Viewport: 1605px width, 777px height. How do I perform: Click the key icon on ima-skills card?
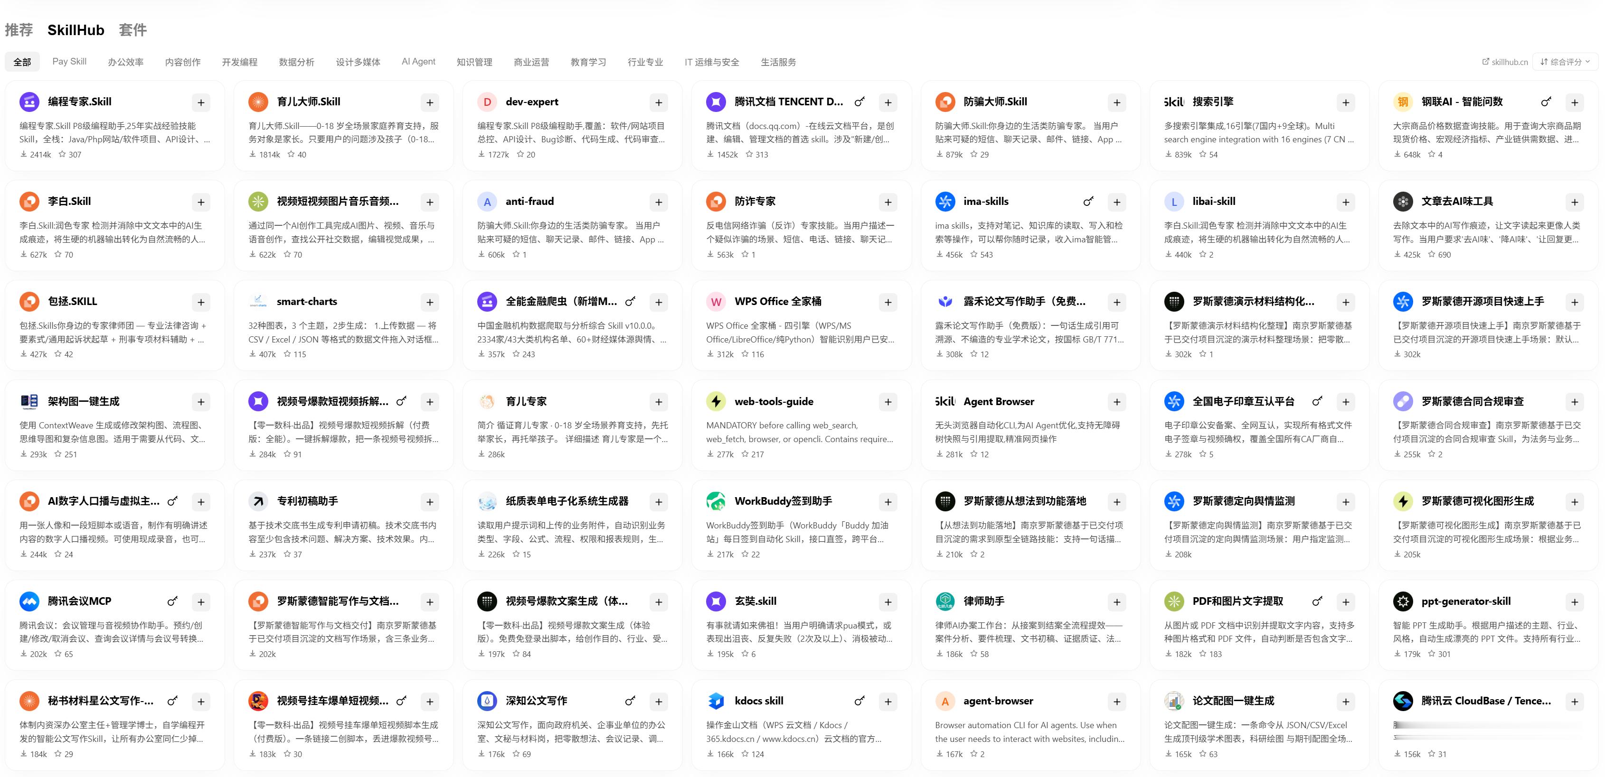1088,201
